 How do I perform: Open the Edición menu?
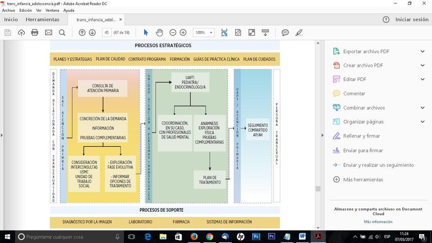(x=26, y=10)
